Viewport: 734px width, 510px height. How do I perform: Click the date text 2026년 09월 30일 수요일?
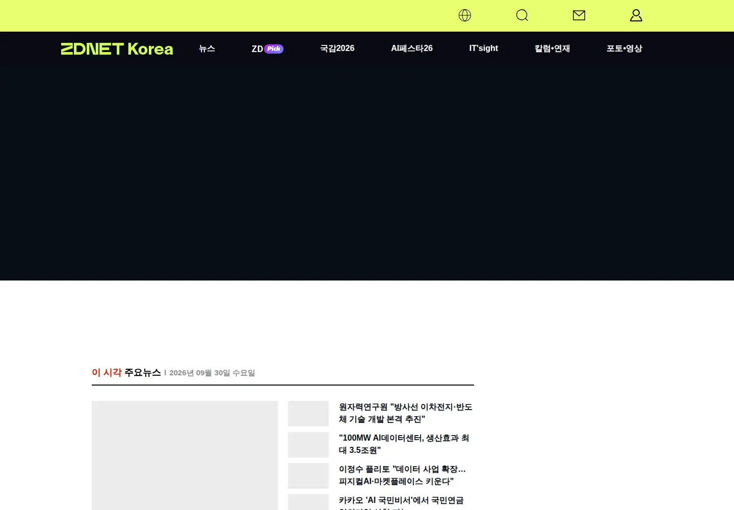(x=212, y=373)
